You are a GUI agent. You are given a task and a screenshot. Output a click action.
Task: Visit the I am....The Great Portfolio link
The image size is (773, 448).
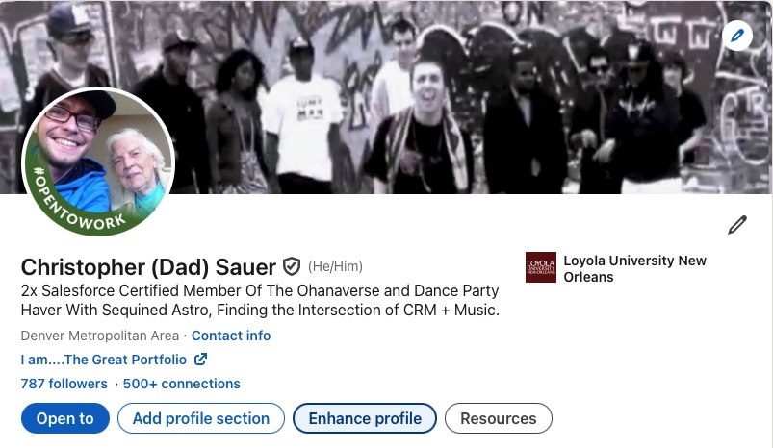(104, 360)
